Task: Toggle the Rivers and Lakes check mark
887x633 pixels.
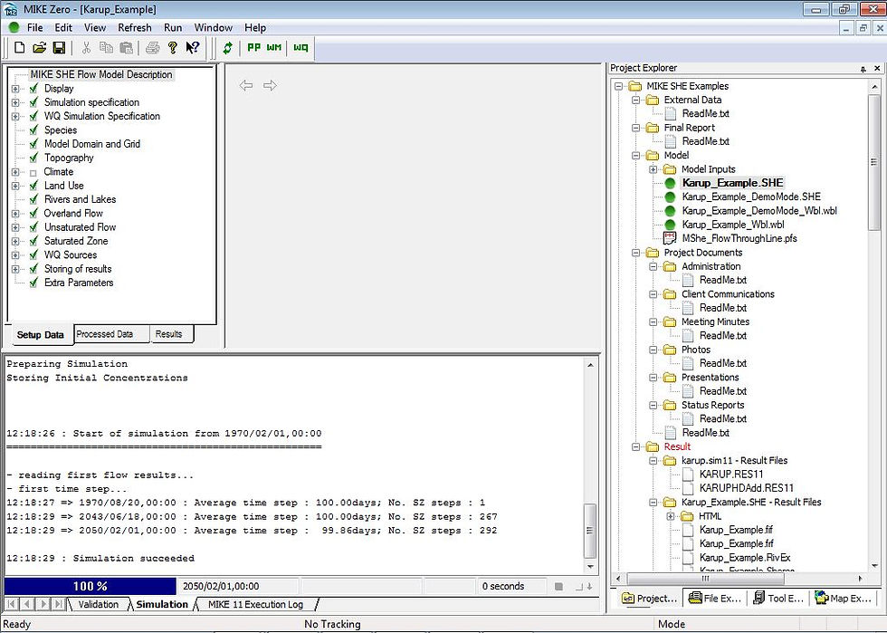Action: click(x=34, y=199)
